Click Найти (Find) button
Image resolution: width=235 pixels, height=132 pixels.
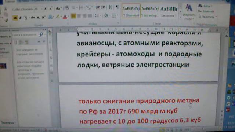205,6
